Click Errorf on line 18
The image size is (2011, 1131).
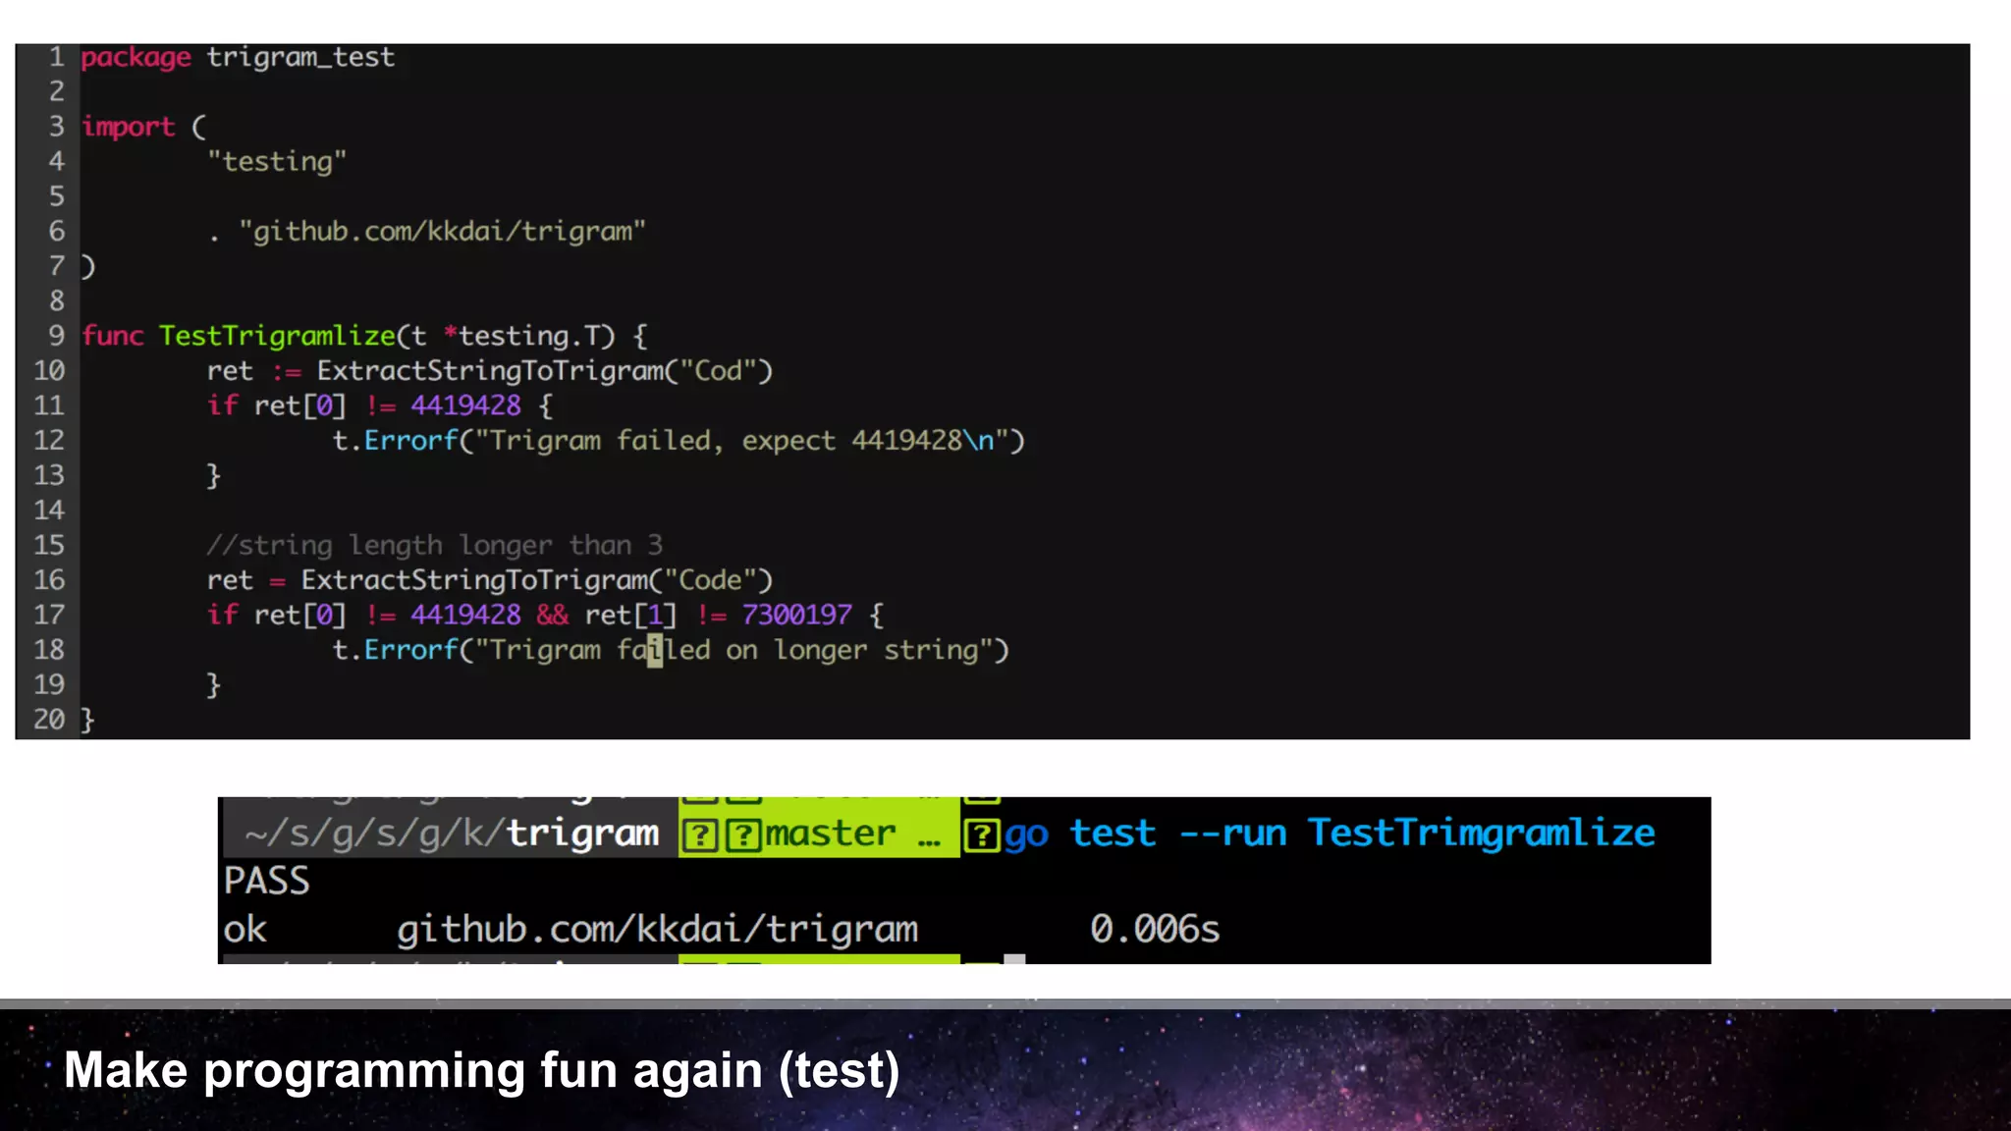click(410, 650)
